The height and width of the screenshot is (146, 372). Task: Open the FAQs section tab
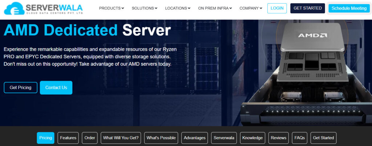(299, 138)
